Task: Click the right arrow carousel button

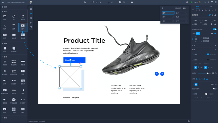Action: click(x=162, y=74)
